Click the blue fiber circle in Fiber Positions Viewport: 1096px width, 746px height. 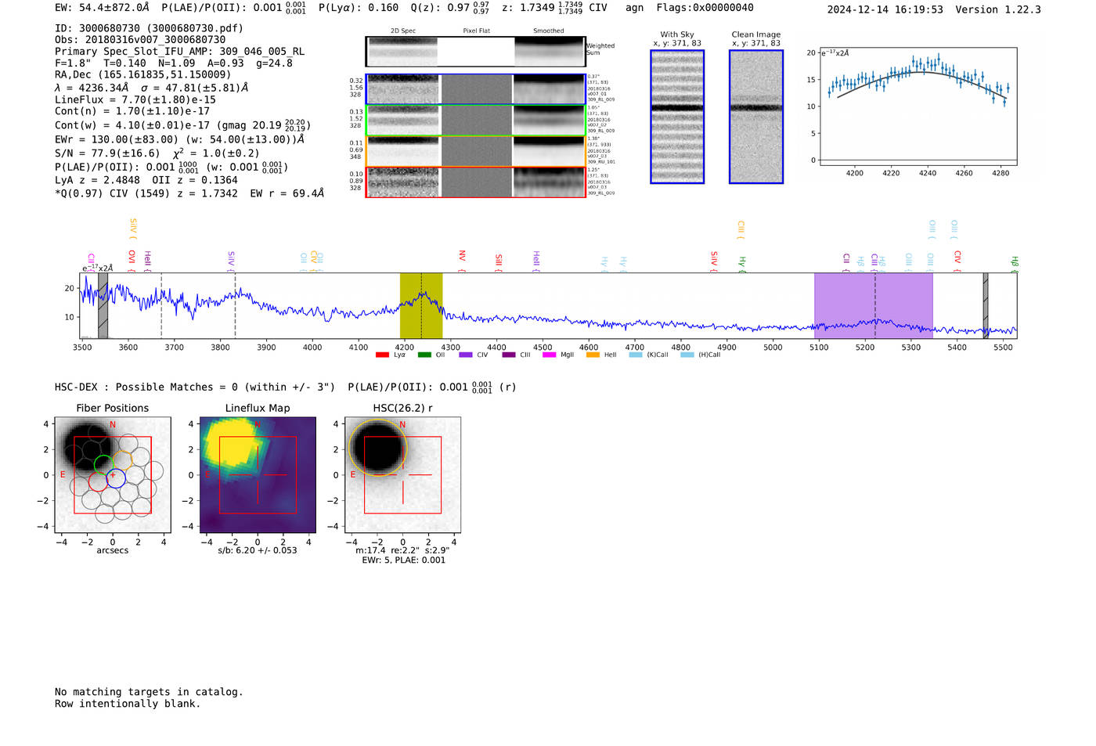tap(116, 478)
